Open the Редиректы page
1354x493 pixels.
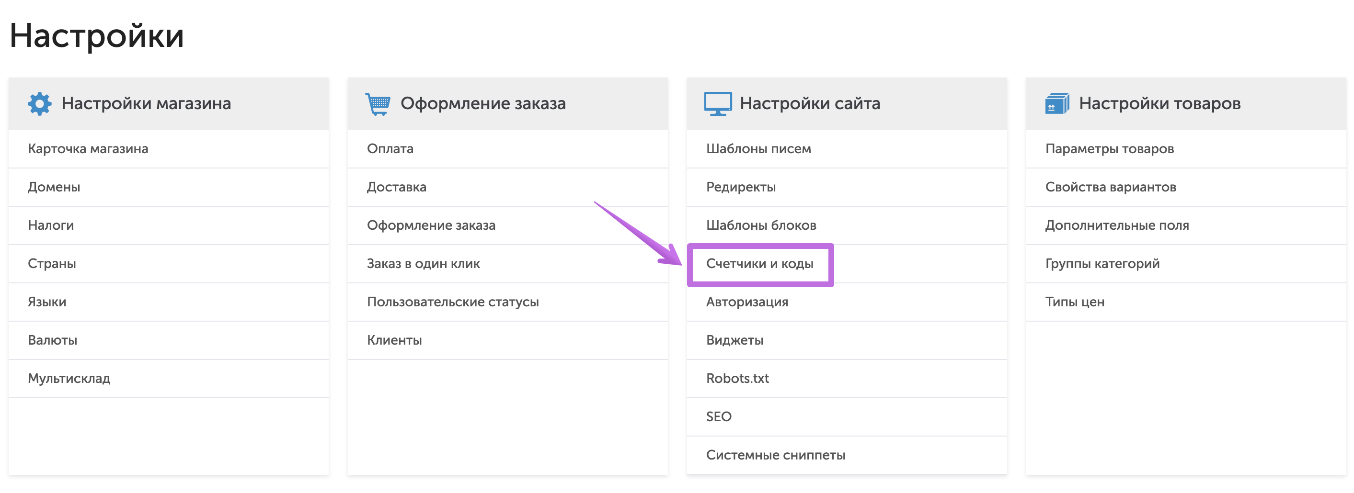click(x=741, y=187)
